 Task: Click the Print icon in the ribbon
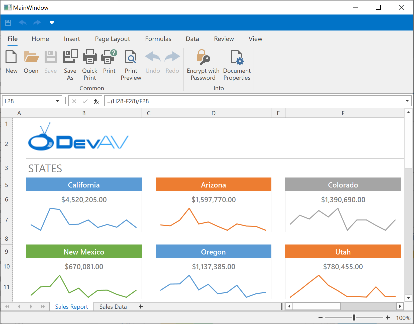(109, 57)
